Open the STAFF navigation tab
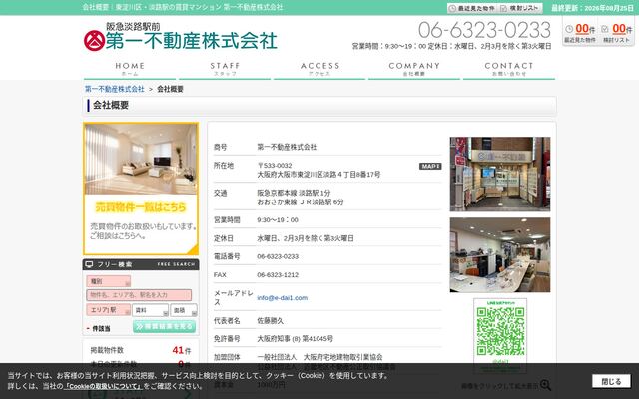 click(x=225, y=69)
